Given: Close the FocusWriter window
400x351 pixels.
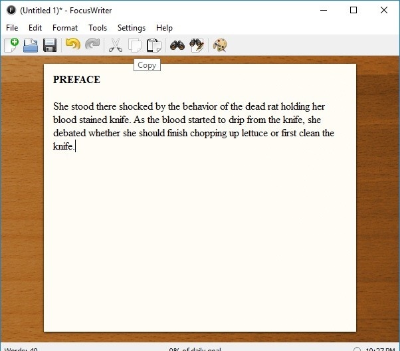Looking at the screenshot, I should pos(384,10).
